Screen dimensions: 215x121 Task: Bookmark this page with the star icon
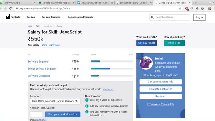click(x=180, y=8)
